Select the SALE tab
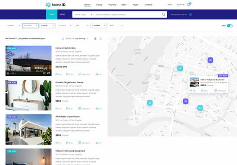Viewport: 237px width, 165px height. [x=52, y=15]
